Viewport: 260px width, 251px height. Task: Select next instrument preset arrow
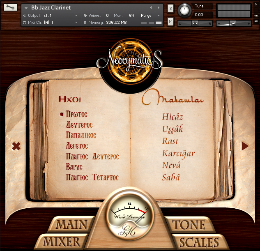(159, 8)
